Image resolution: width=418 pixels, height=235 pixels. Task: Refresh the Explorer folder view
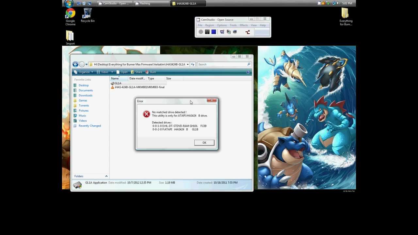tap(193, 64)
